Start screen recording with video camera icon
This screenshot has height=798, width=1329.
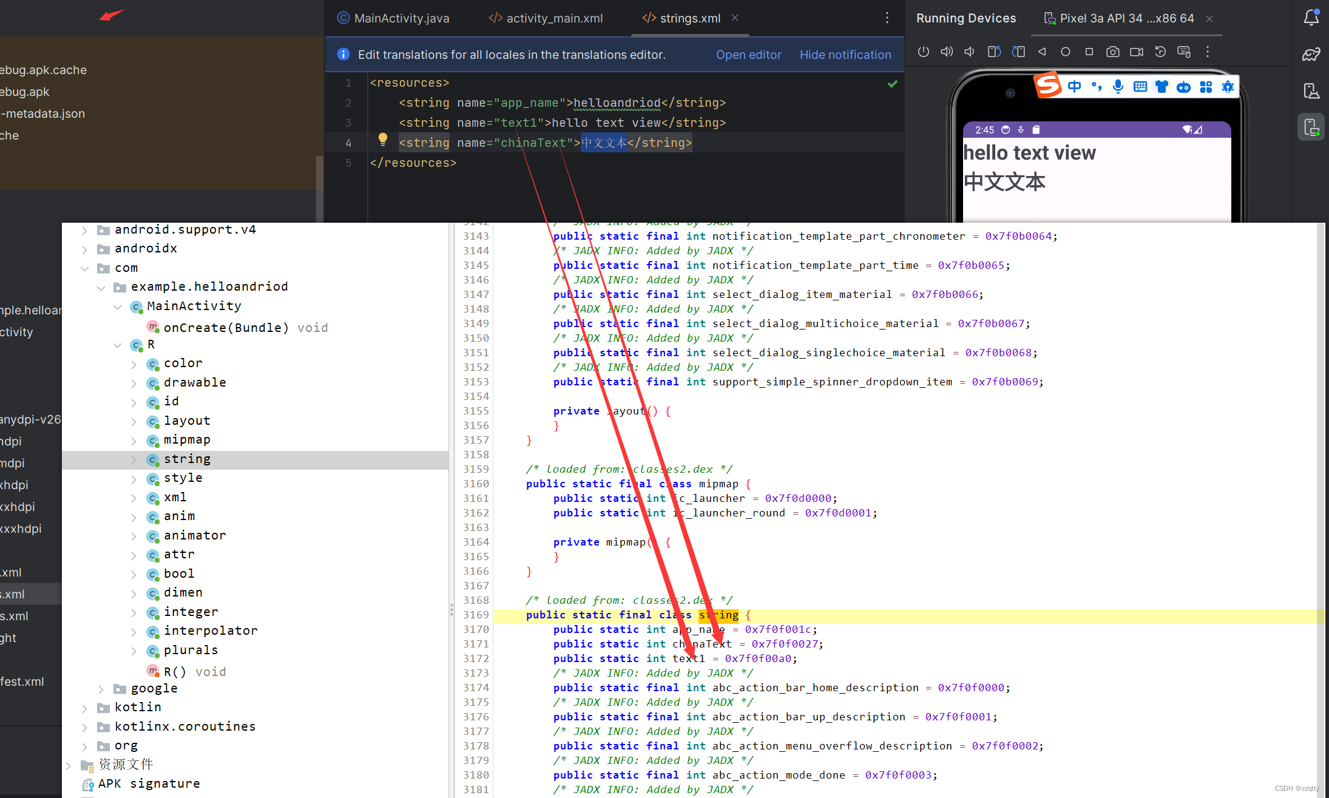[1136, 52]
